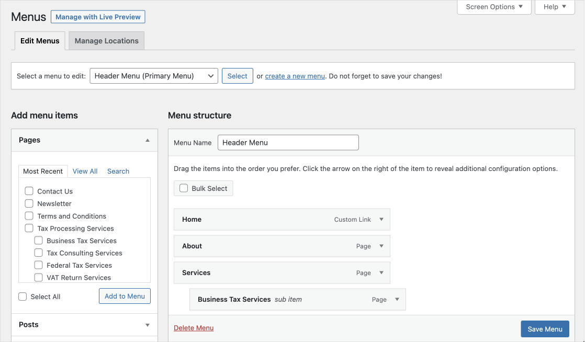Screen dimensions: 585x342
Task: Switch to View All pages tab
Action: point(85,171)
